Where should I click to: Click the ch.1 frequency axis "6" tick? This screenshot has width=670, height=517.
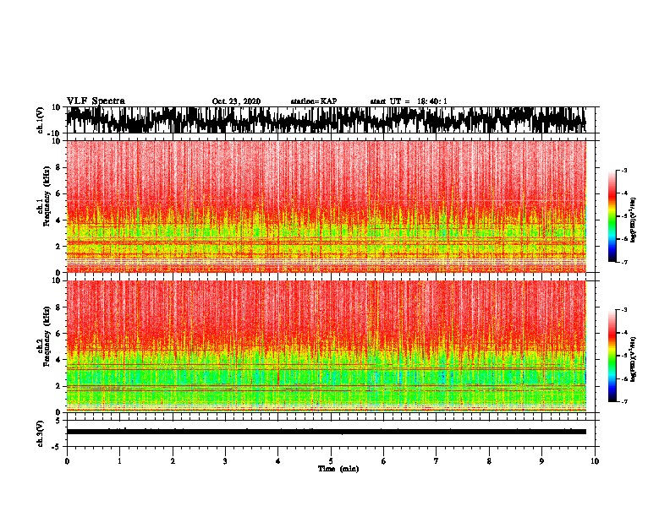click(58, 193)
